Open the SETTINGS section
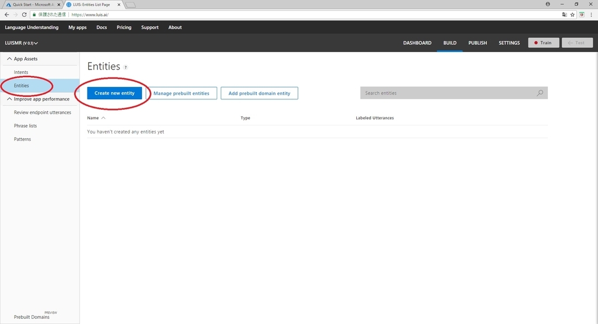 pos(509,43)
